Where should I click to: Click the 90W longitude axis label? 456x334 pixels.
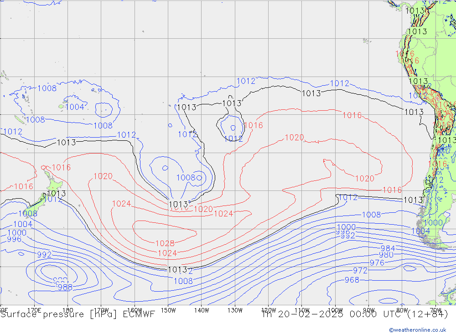click(x=369, y=310)
